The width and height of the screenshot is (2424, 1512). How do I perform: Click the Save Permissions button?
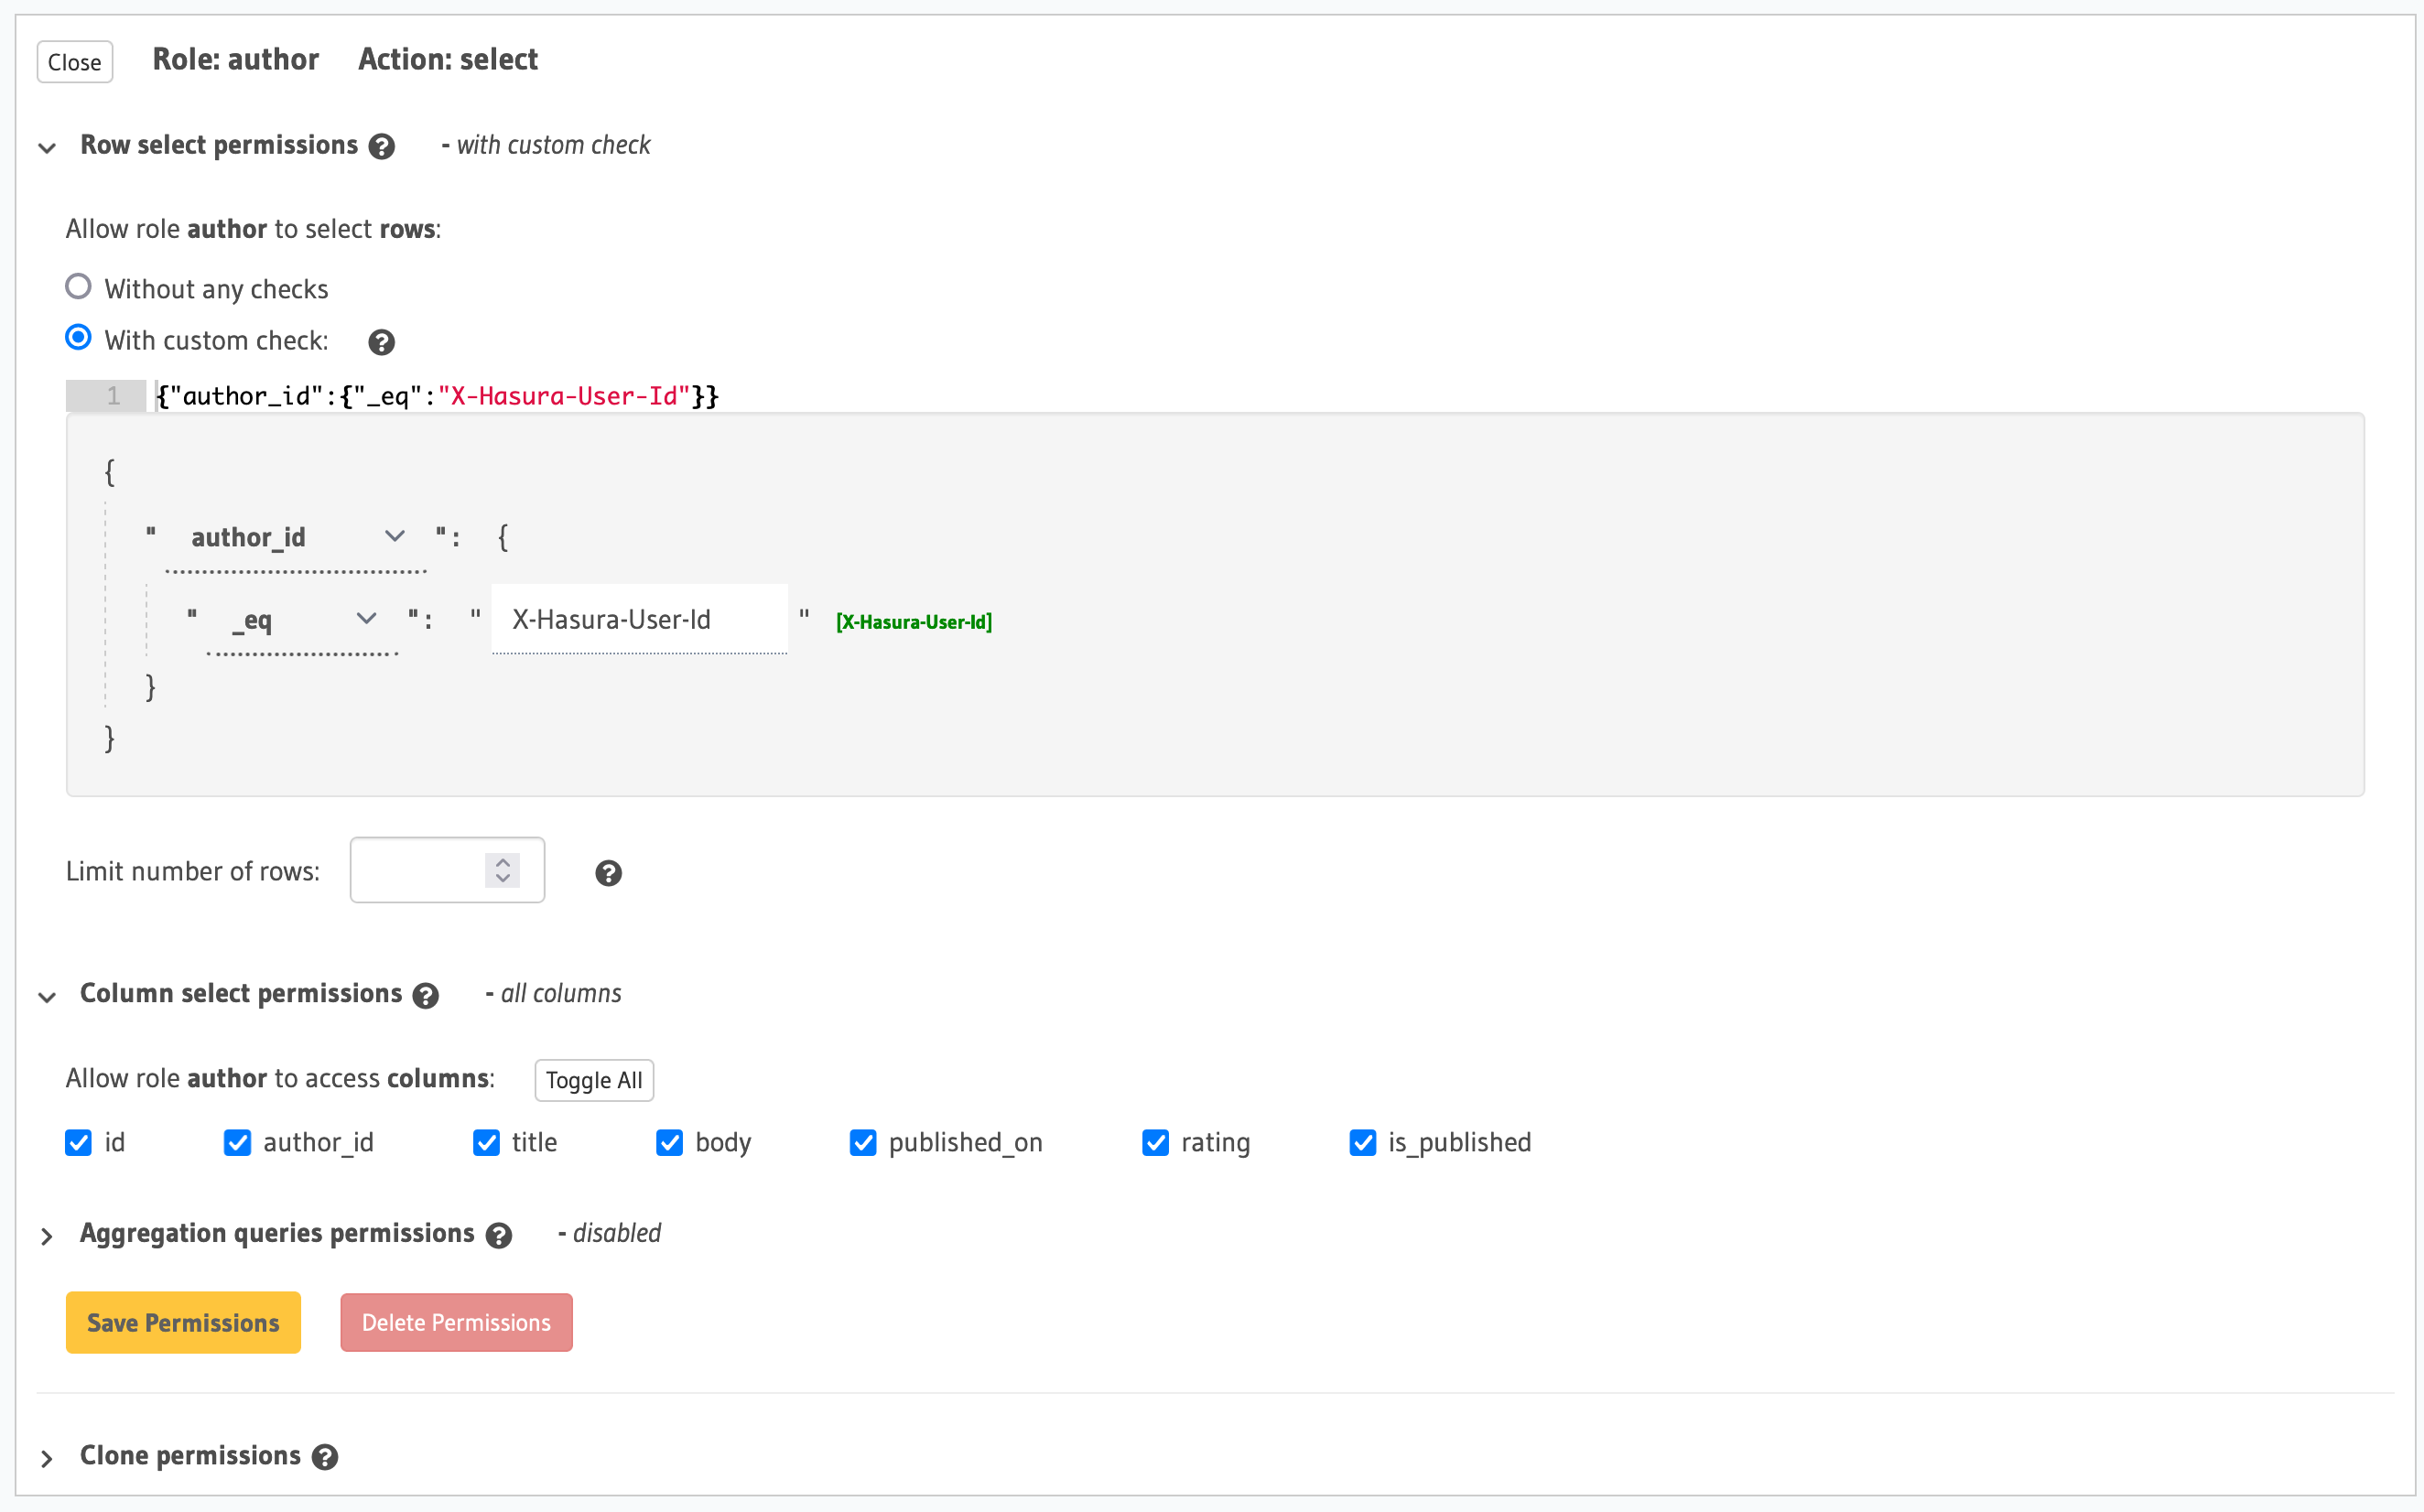[183, 1322]
